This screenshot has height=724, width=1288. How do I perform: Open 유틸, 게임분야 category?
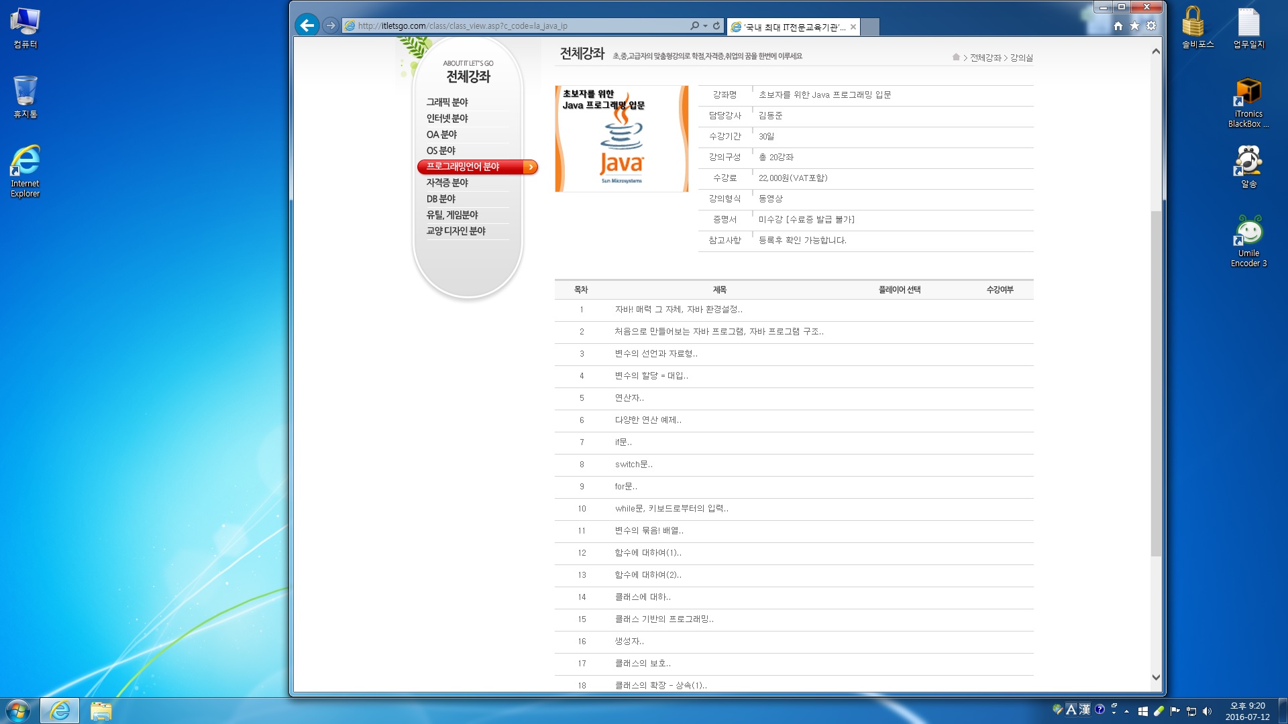[452, 215]
